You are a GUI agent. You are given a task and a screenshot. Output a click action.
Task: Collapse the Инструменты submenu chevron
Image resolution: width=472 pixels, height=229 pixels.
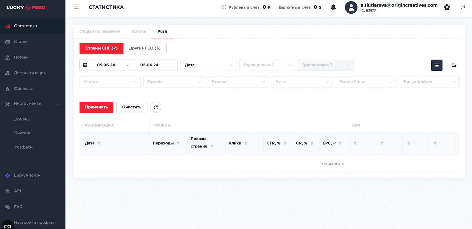point(58,104)
